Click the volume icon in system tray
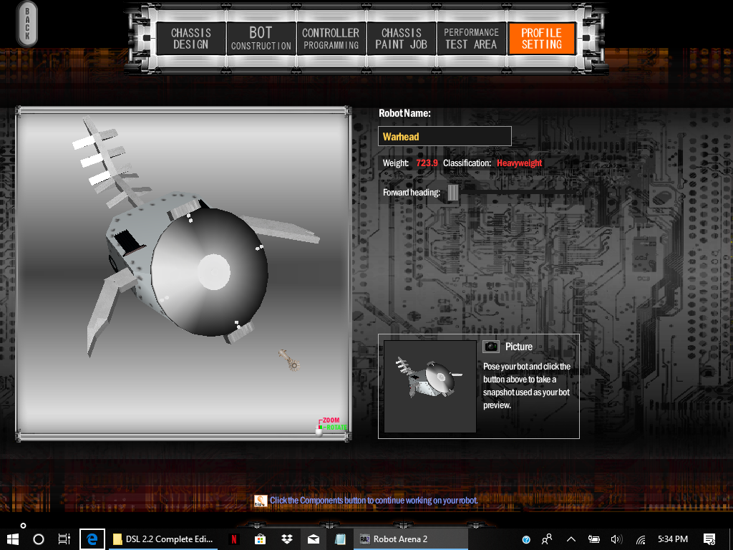This screenshot has height=550, width=733. (x=616, y=539)
